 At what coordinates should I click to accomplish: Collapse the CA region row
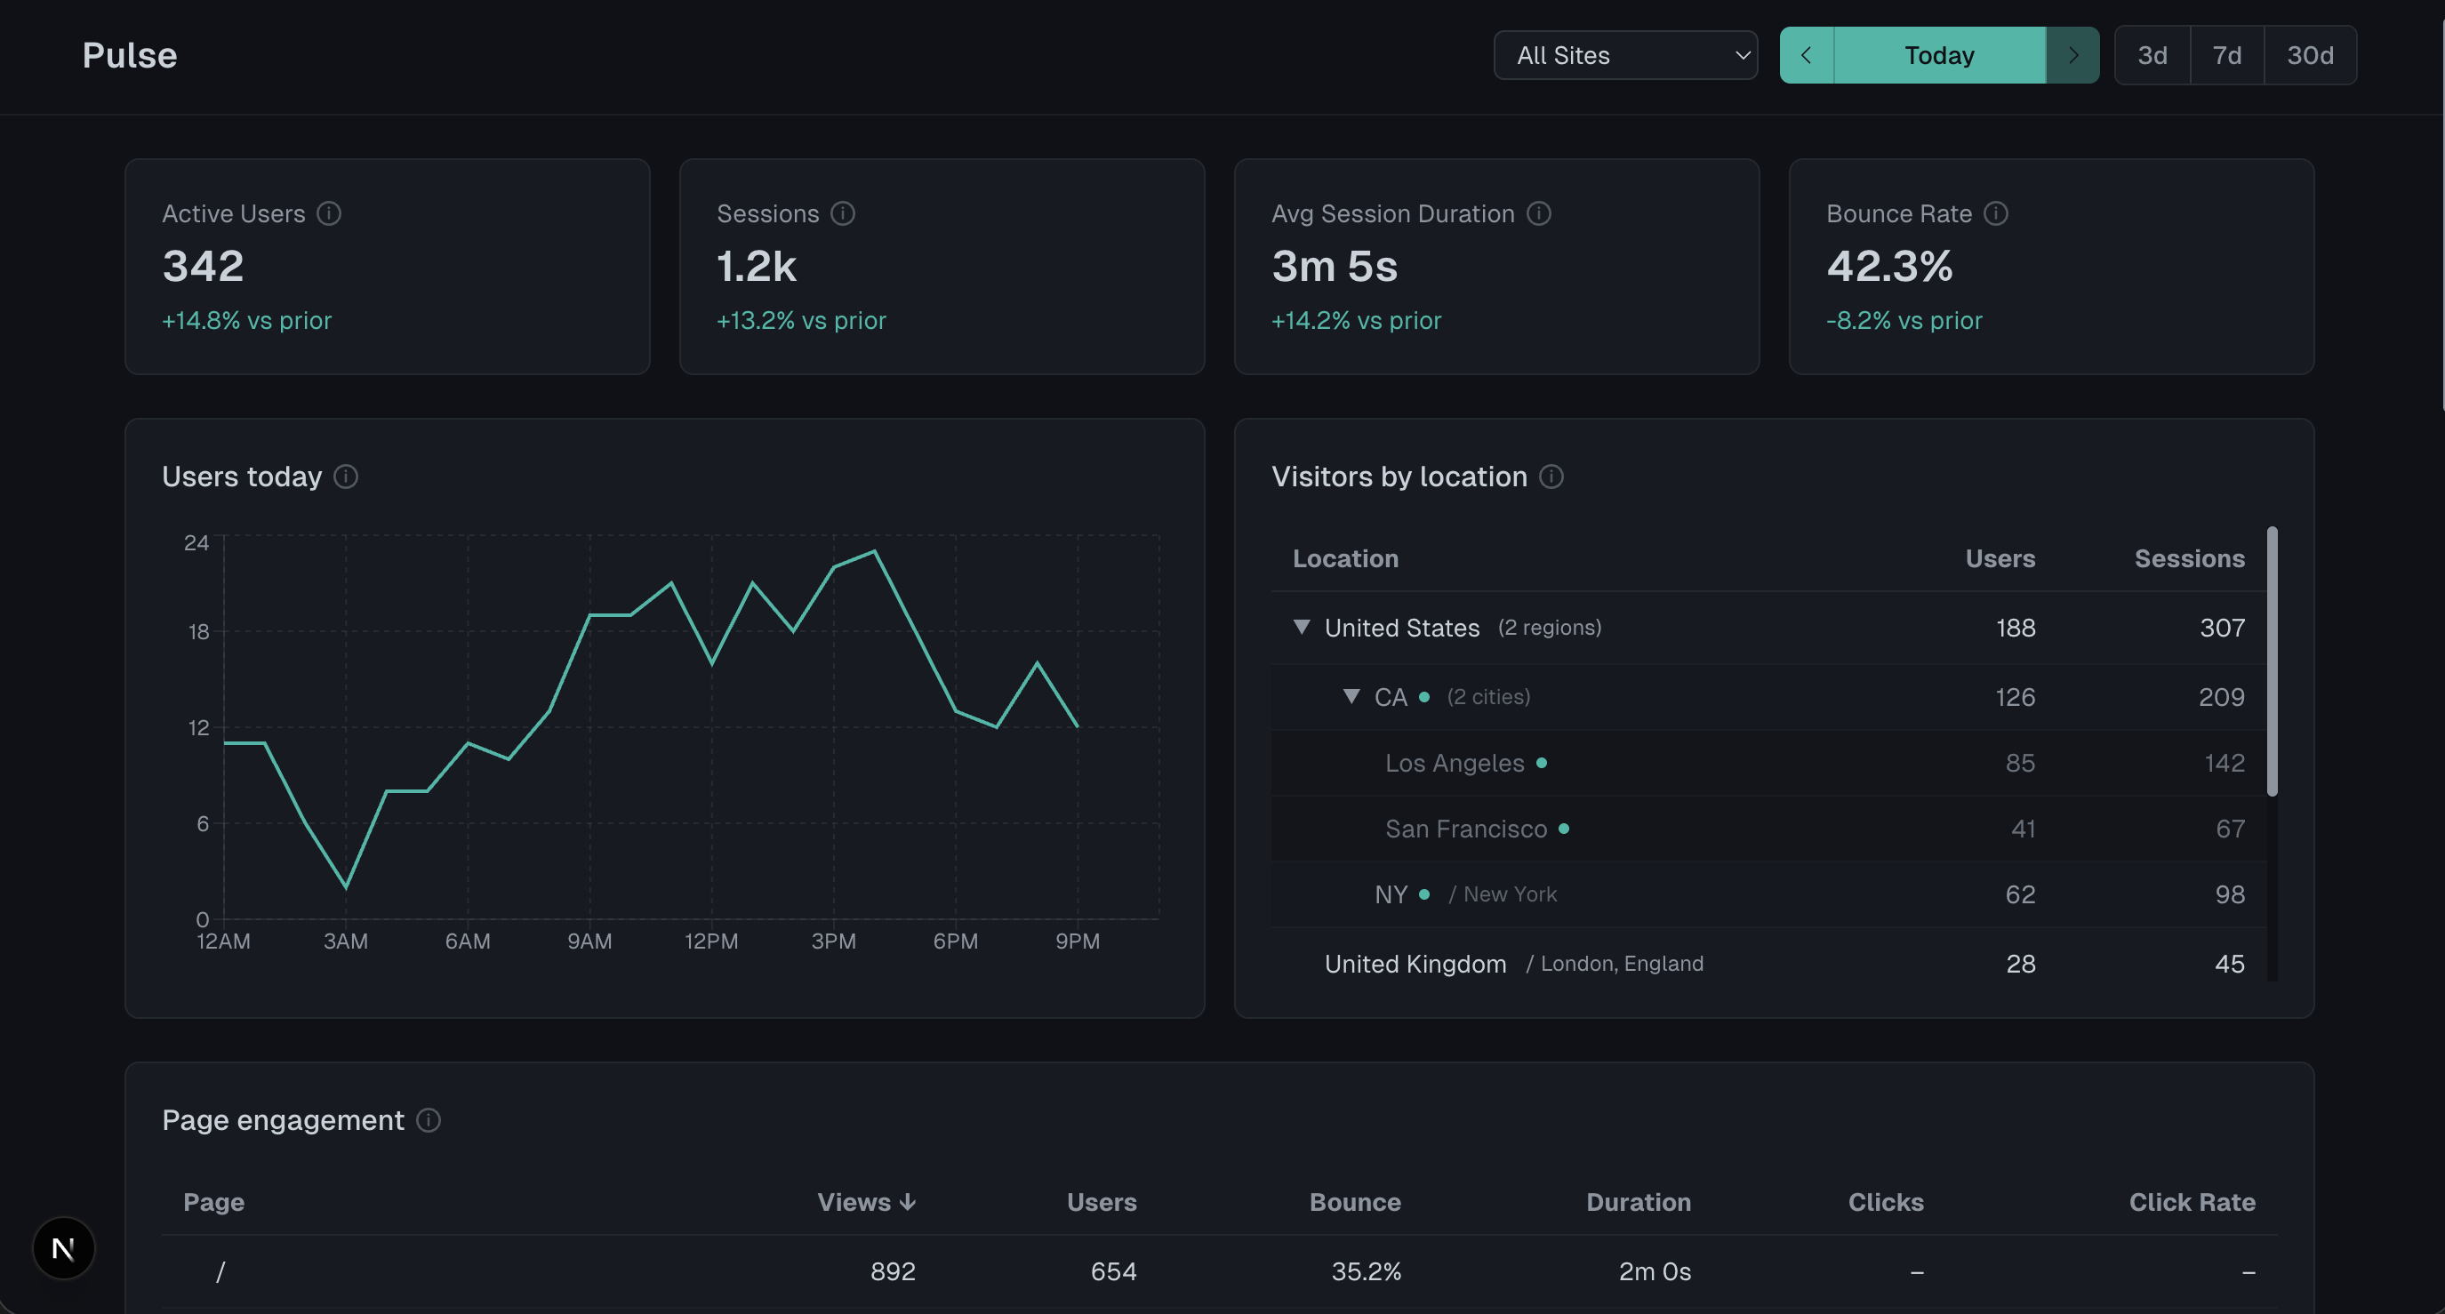pyautogui.click(x=1351, y=696)
